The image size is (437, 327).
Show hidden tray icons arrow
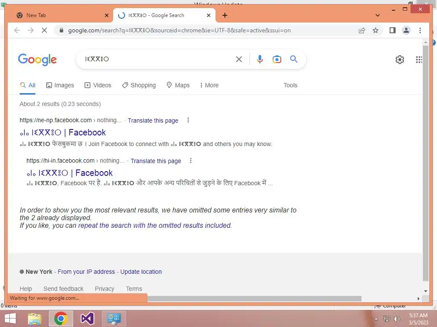pyautogui.click(x=376, y=319)
